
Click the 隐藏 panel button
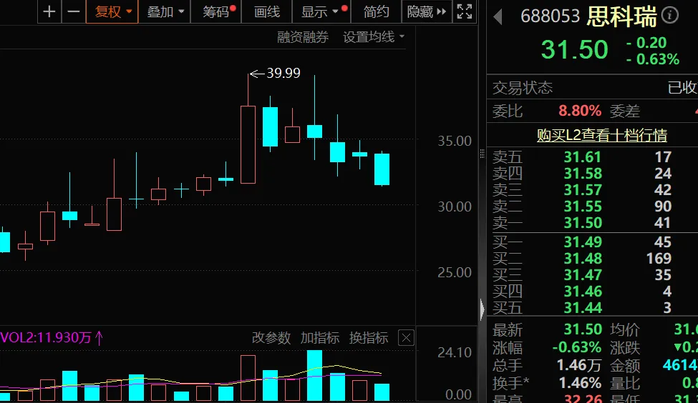coord(427,12)
